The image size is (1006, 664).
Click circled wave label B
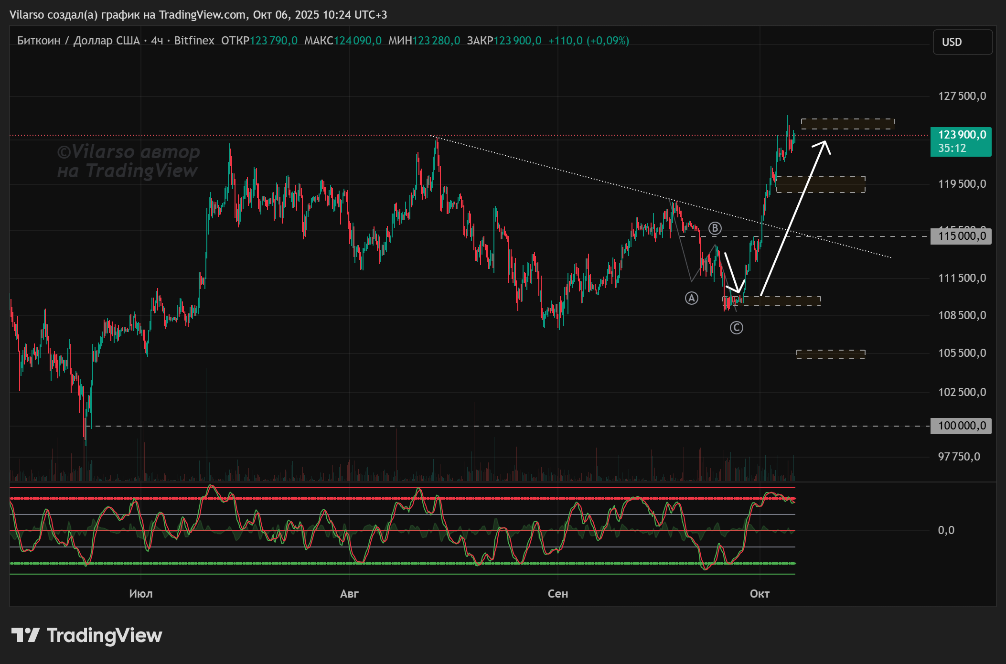click(715, 228)
